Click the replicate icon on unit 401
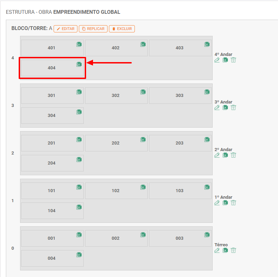 click(x=79, y=44)
